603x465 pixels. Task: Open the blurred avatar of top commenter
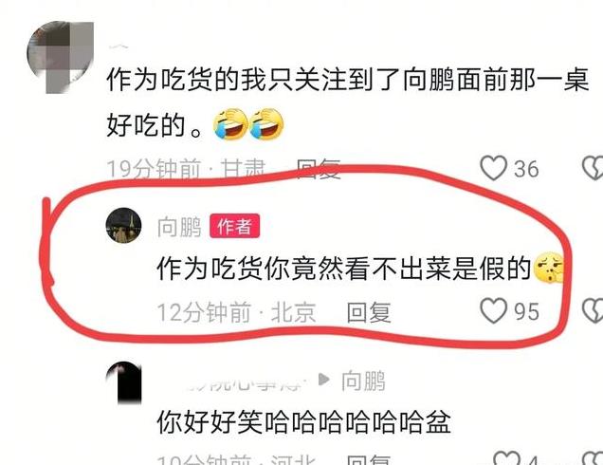[x=61, y=57]
